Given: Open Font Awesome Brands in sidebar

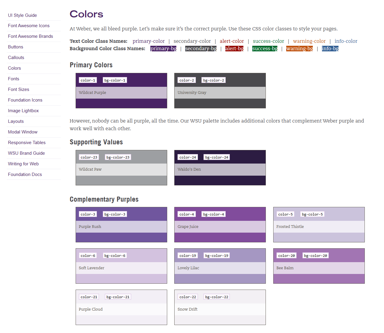Looking at the screenshot, I should 30,36.
